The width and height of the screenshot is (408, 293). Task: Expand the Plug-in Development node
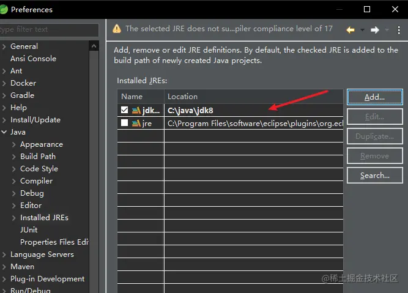point(4,279)
